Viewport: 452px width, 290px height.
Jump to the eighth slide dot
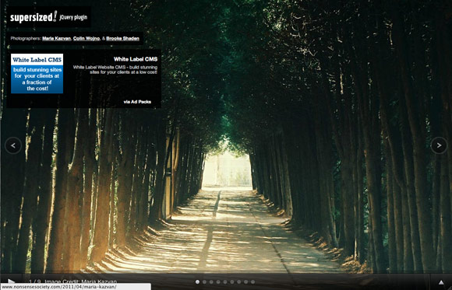tap(246, 282)
